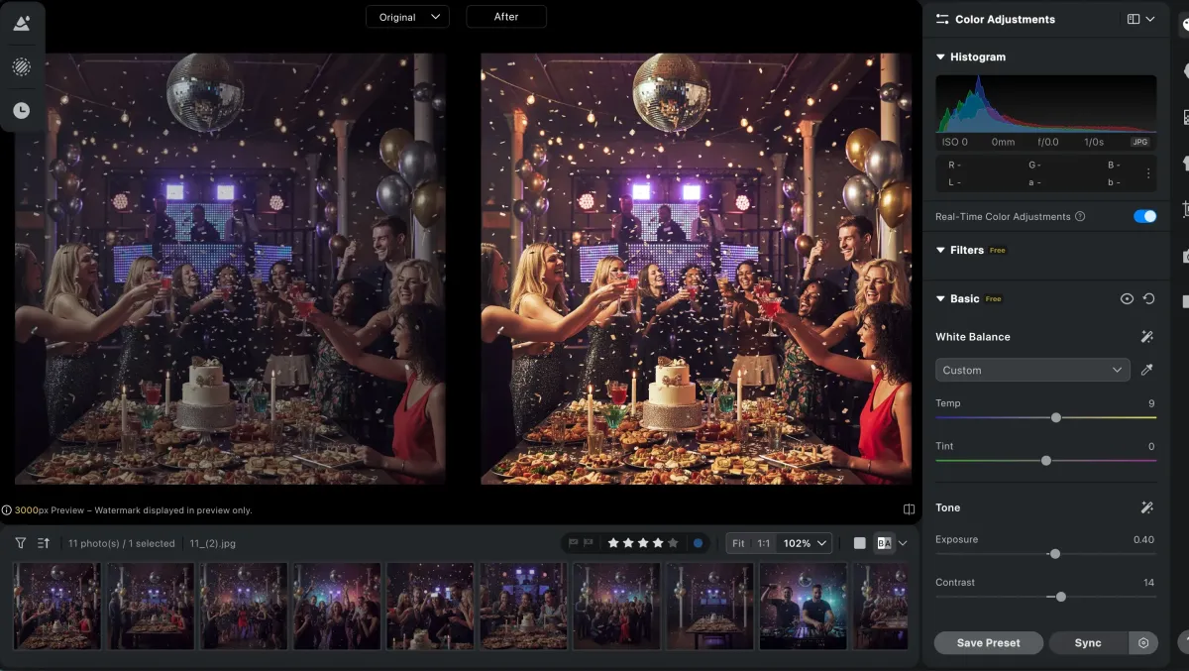This screenshot has height=671, width=1189.
Task: Click the auto Tone magic wand icon
Action: point(1147,507)
